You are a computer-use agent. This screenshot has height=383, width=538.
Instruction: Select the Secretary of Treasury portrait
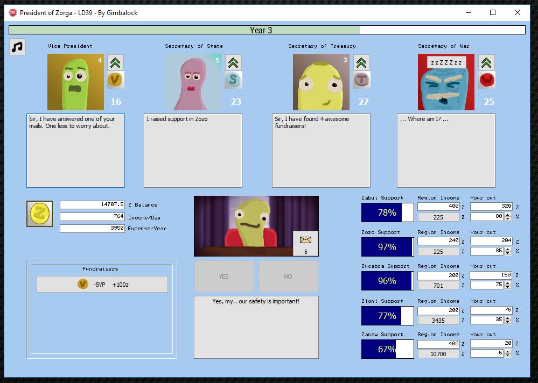point(321,82)
